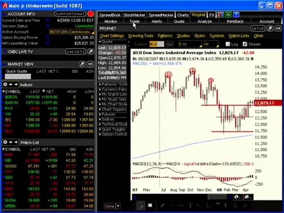Open the Analyze tab

(205, 21)
